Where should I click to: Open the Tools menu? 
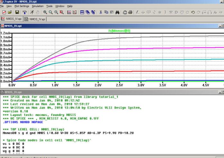49,6
